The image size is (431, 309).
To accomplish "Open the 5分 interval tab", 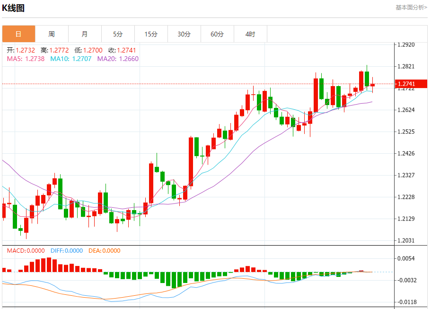I will pos(118,34).
